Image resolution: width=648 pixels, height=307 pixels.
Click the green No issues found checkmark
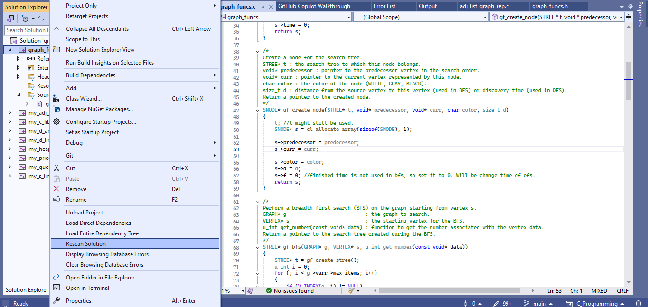[269, 291]
